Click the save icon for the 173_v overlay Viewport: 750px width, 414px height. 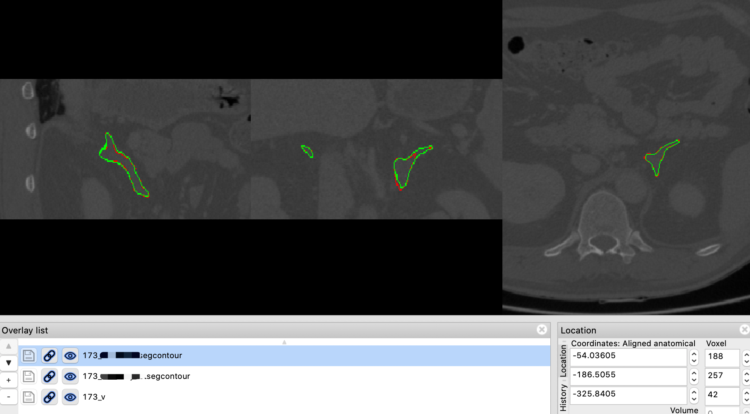[x=29, y=396]
